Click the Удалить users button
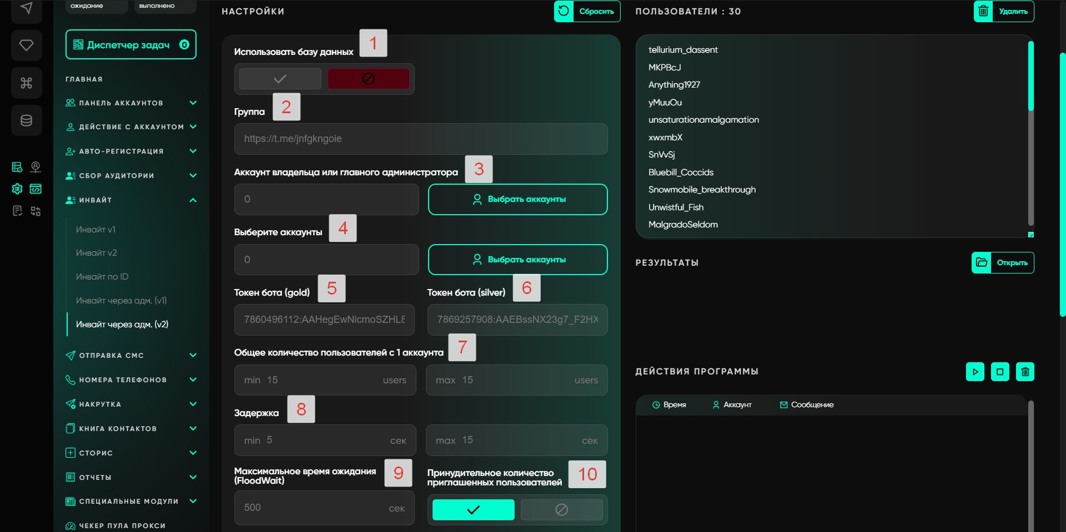1066x532 pixels. point(1004,11)
